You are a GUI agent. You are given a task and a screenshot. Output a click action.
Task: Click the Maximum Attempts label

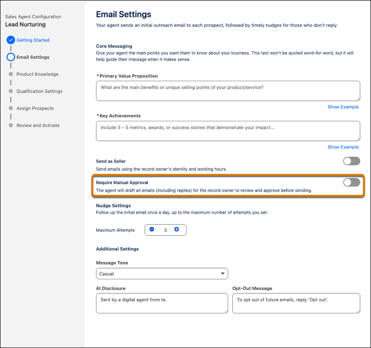115,230
